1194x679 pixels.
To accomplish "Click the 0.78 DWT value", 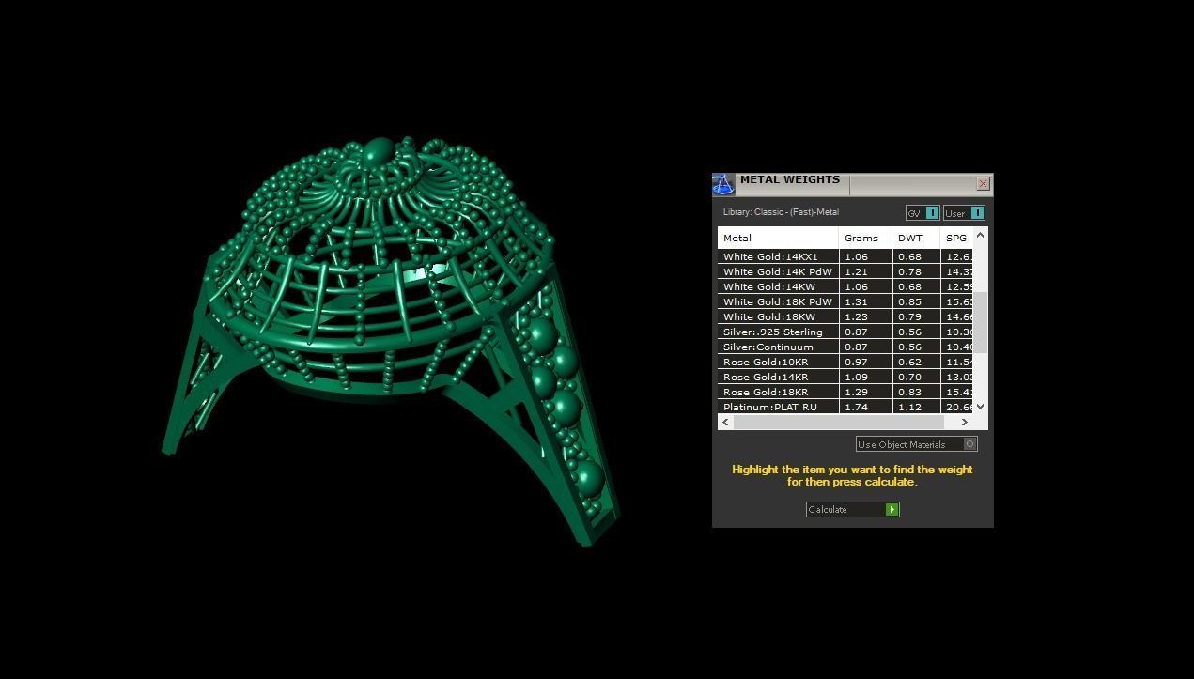I will point(909,271).
